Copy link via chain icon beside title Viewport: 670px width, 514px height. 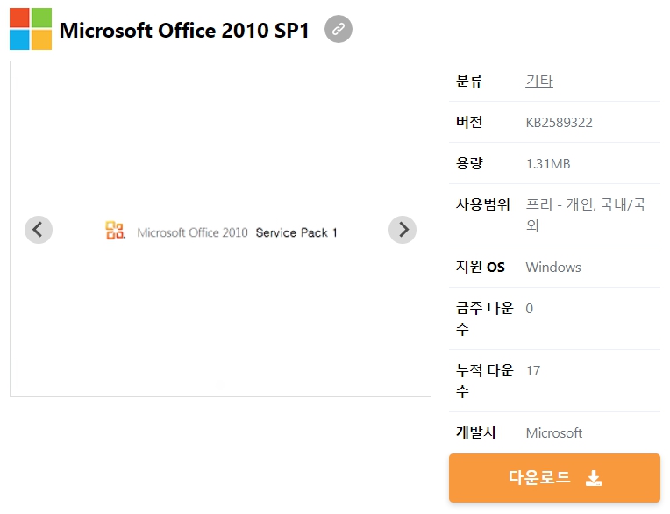click(x=338, y=29)
